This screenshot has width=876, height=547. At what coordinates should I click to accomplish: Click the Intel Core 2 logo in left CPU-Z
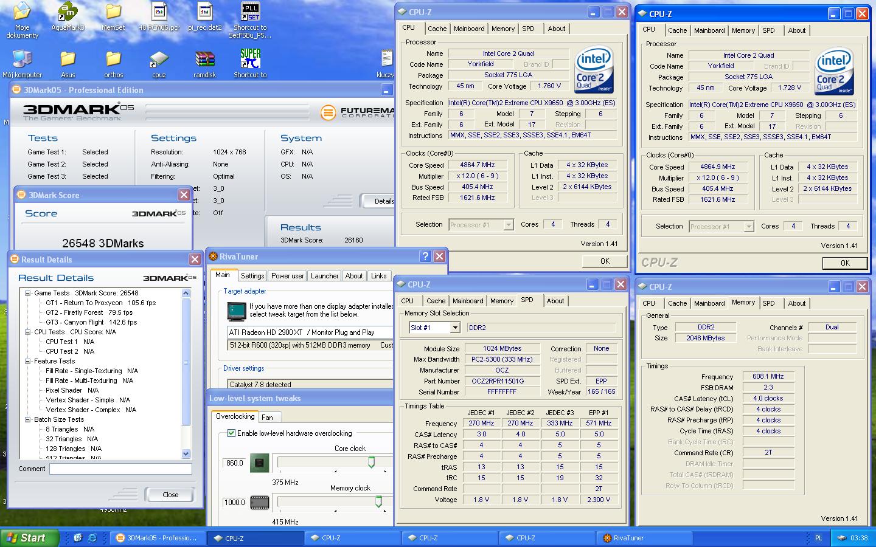594,69
